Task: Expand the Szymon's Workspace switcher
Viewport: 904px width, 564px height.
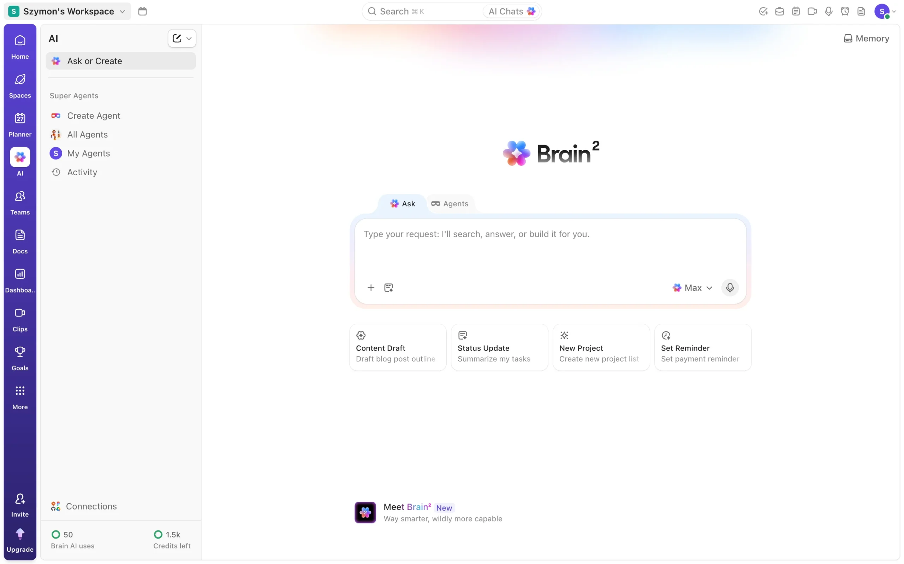Action: pyautogui.click(x=67, y=11)
